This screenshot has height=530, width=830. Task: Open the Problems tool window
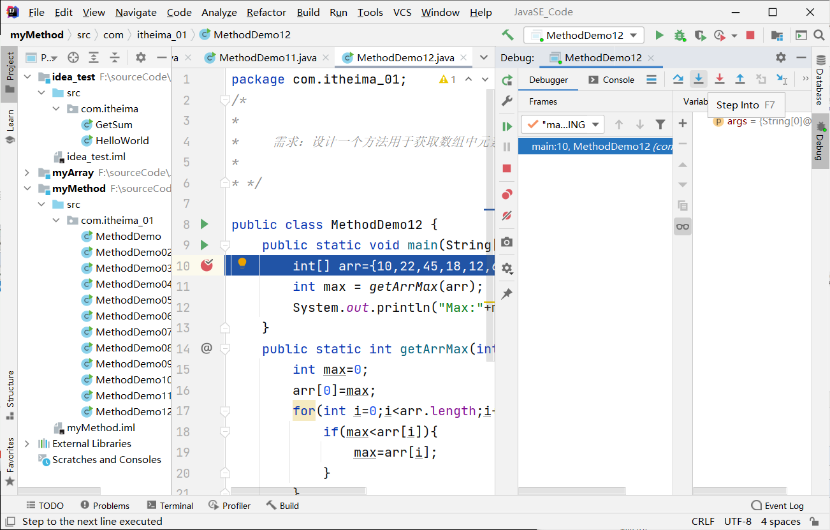pyautogui.click(x=105, y=505)
